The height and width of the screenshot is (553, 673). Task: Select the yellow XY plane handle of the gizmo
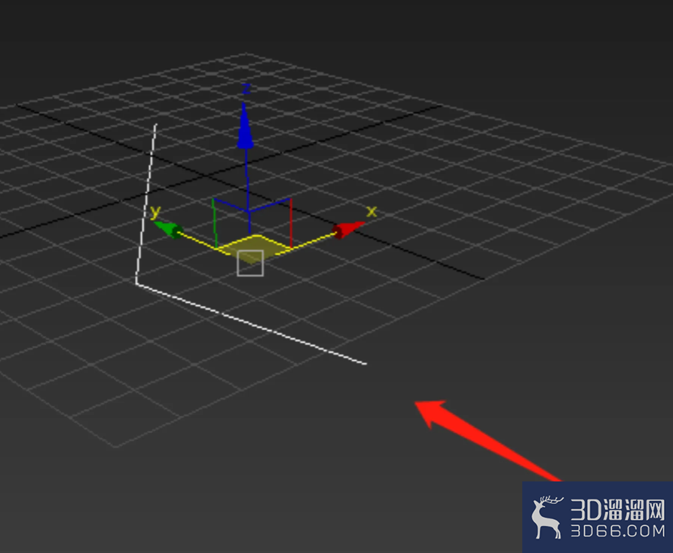tap(255, 249)
